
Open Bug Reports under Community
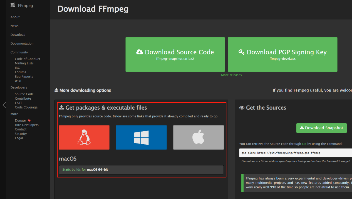(24, 77)
